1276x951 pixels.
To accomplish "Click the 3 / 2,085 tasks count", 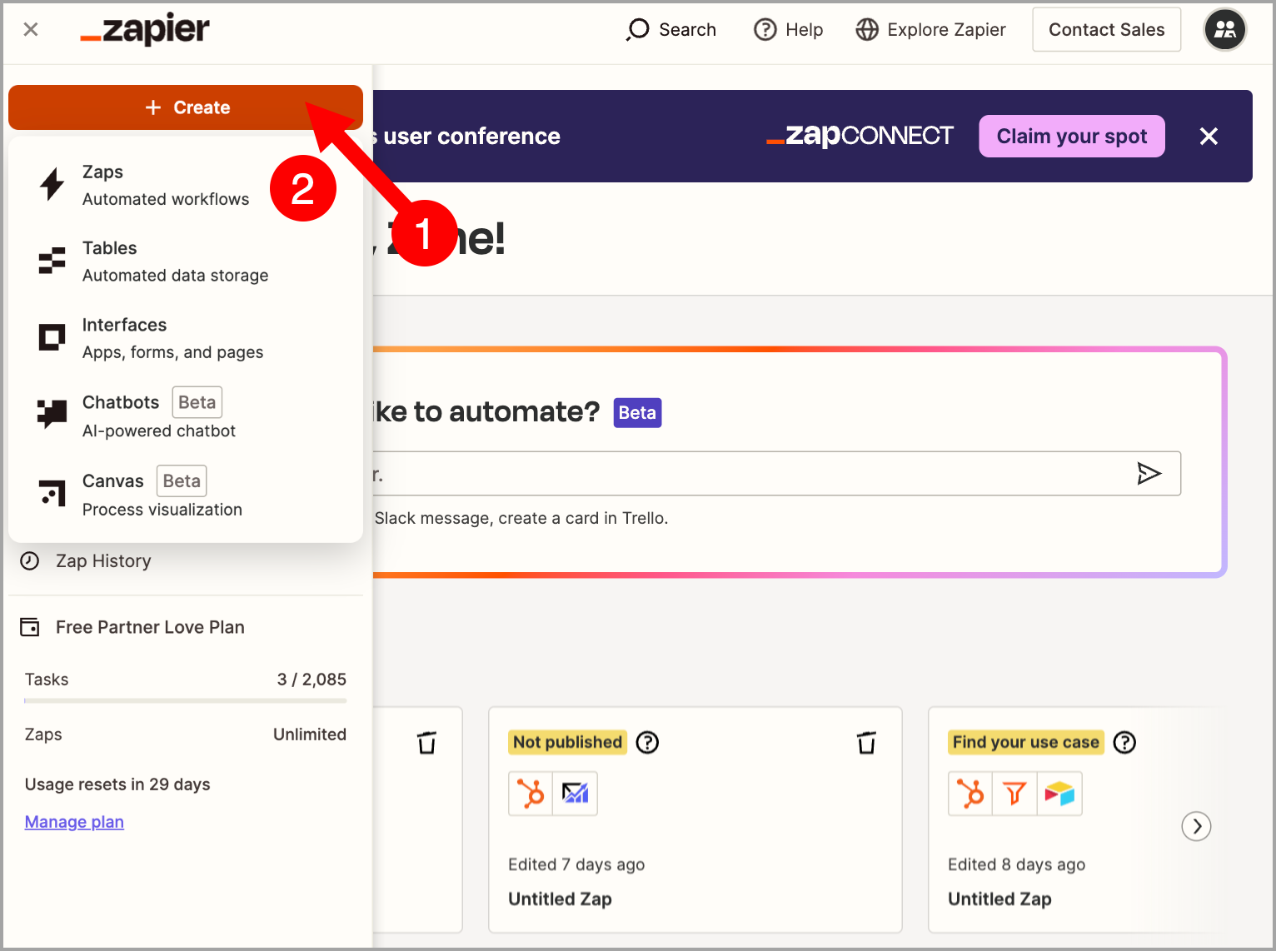I will click(312, 680).
